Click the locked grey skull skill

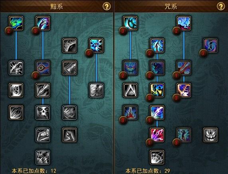click(x=43, y=113)
